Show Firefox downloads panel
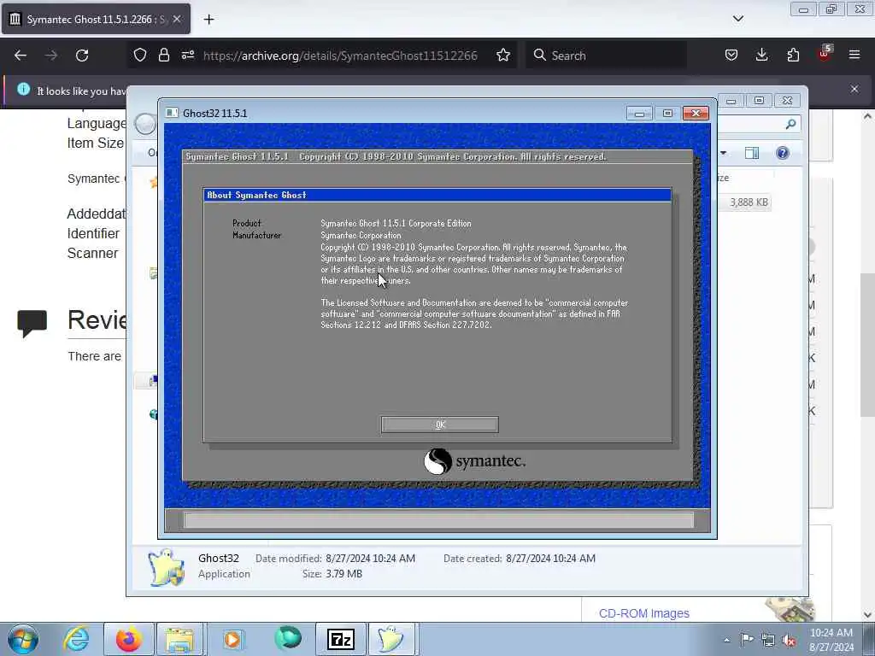The image size is (875, 656). [761, 56]
